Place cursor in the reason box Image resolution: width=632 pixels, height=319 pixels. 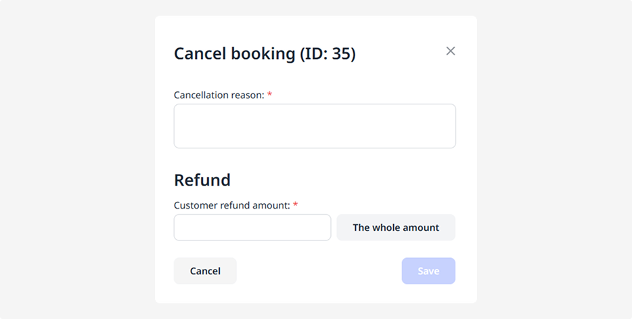click(315, 126)
